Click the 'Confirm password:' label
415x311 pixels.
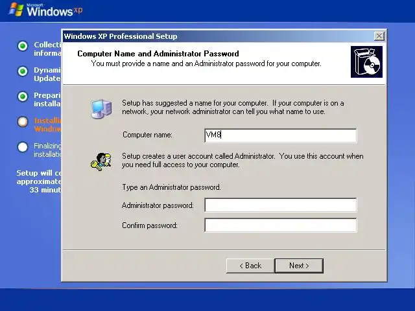[x=150, y=225]
